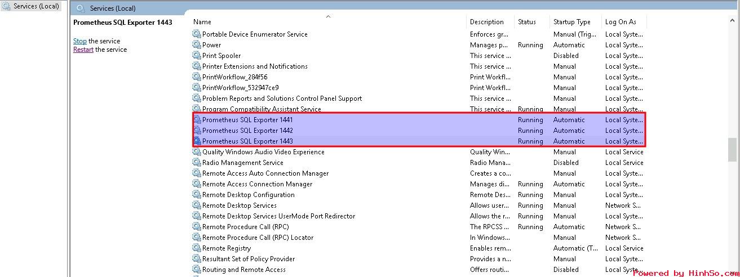Click the gear icon of the Power service
740x277 pixels.
tap(196, 45)
